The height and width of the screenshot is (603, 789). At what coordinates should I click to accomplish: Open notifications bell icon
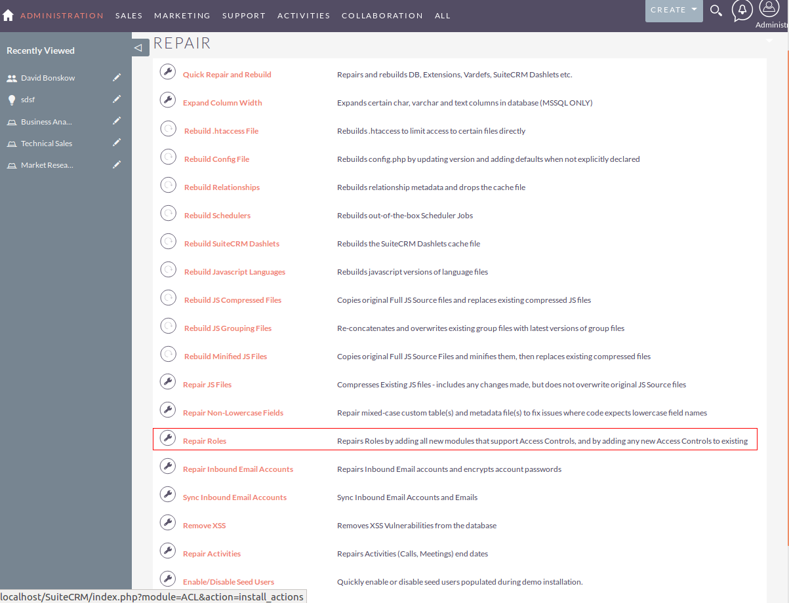(x=742, y=10)
